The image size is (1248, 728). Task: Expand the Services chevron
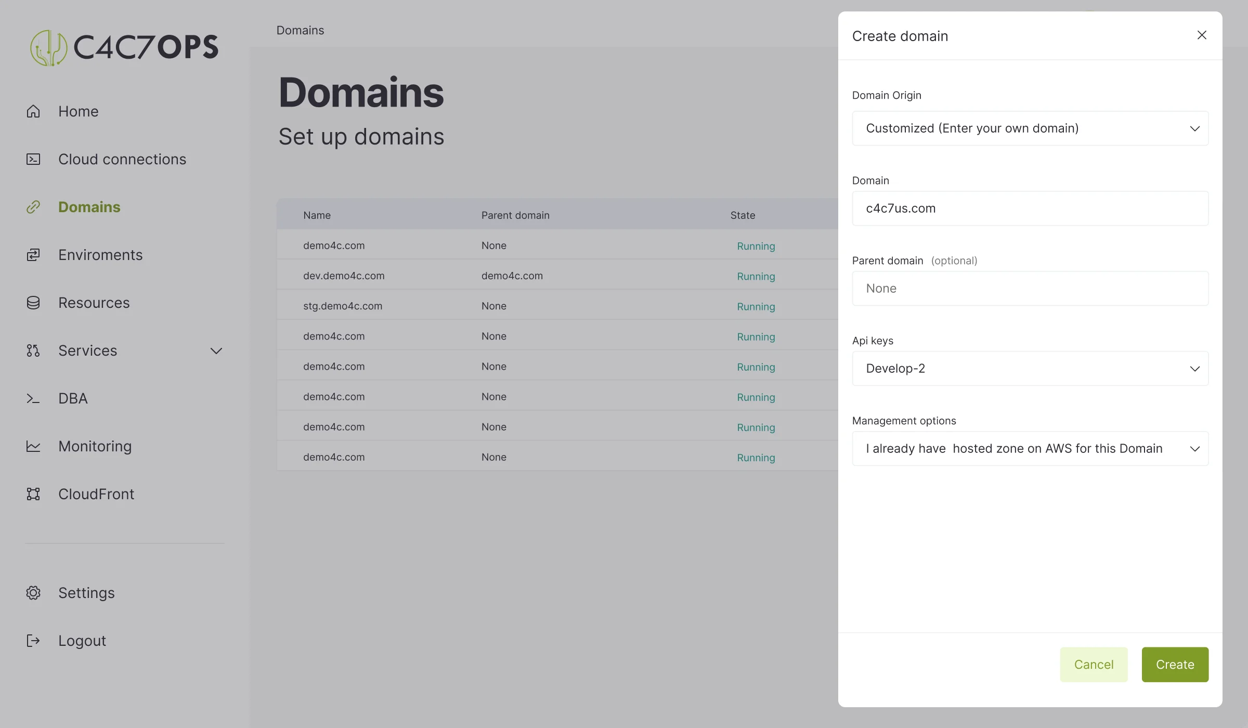216,350
